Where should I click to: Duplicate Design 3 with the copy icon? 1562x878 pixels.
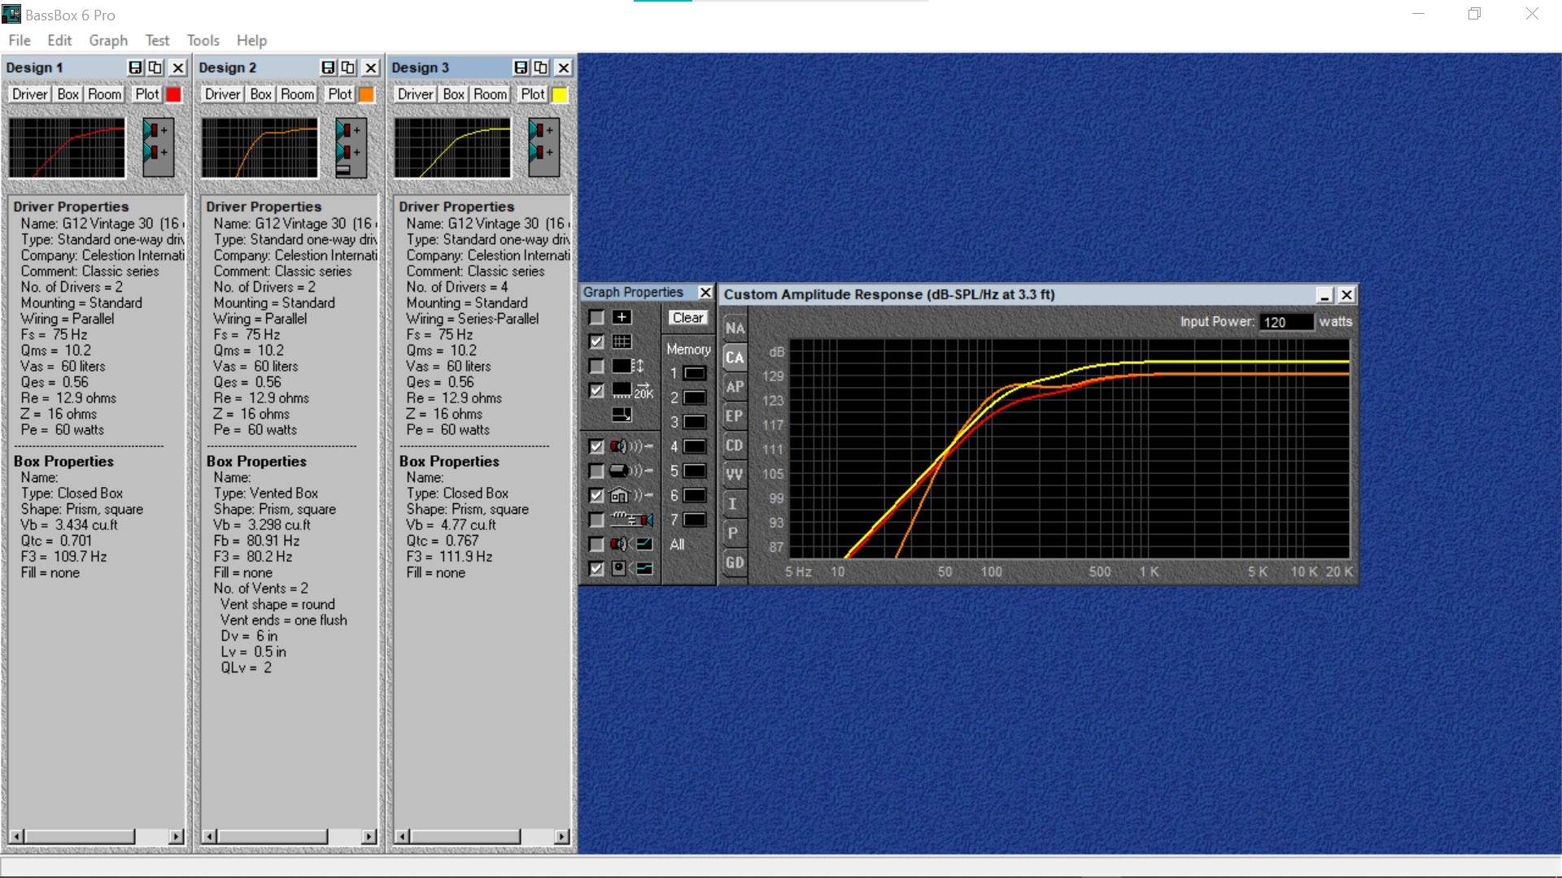541,67
